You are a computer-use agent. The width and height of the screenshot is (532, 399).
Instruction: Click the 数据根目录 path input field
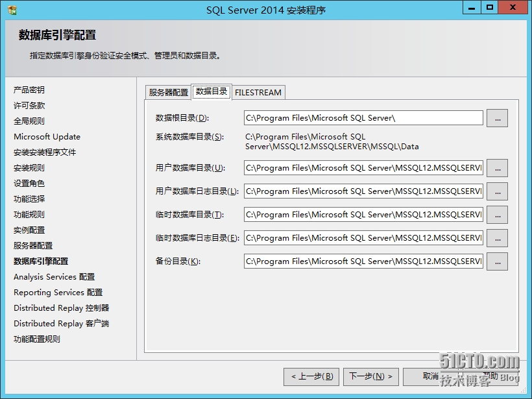363,117
